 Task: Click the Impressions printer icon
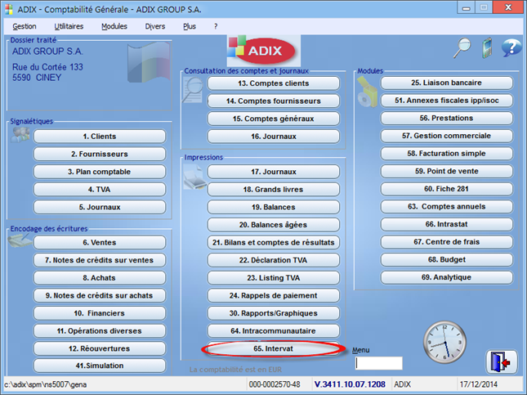coord(194,177)
